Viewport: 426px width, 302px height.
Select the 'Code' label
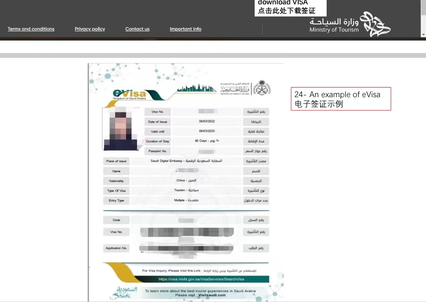(x=116, y=220)
